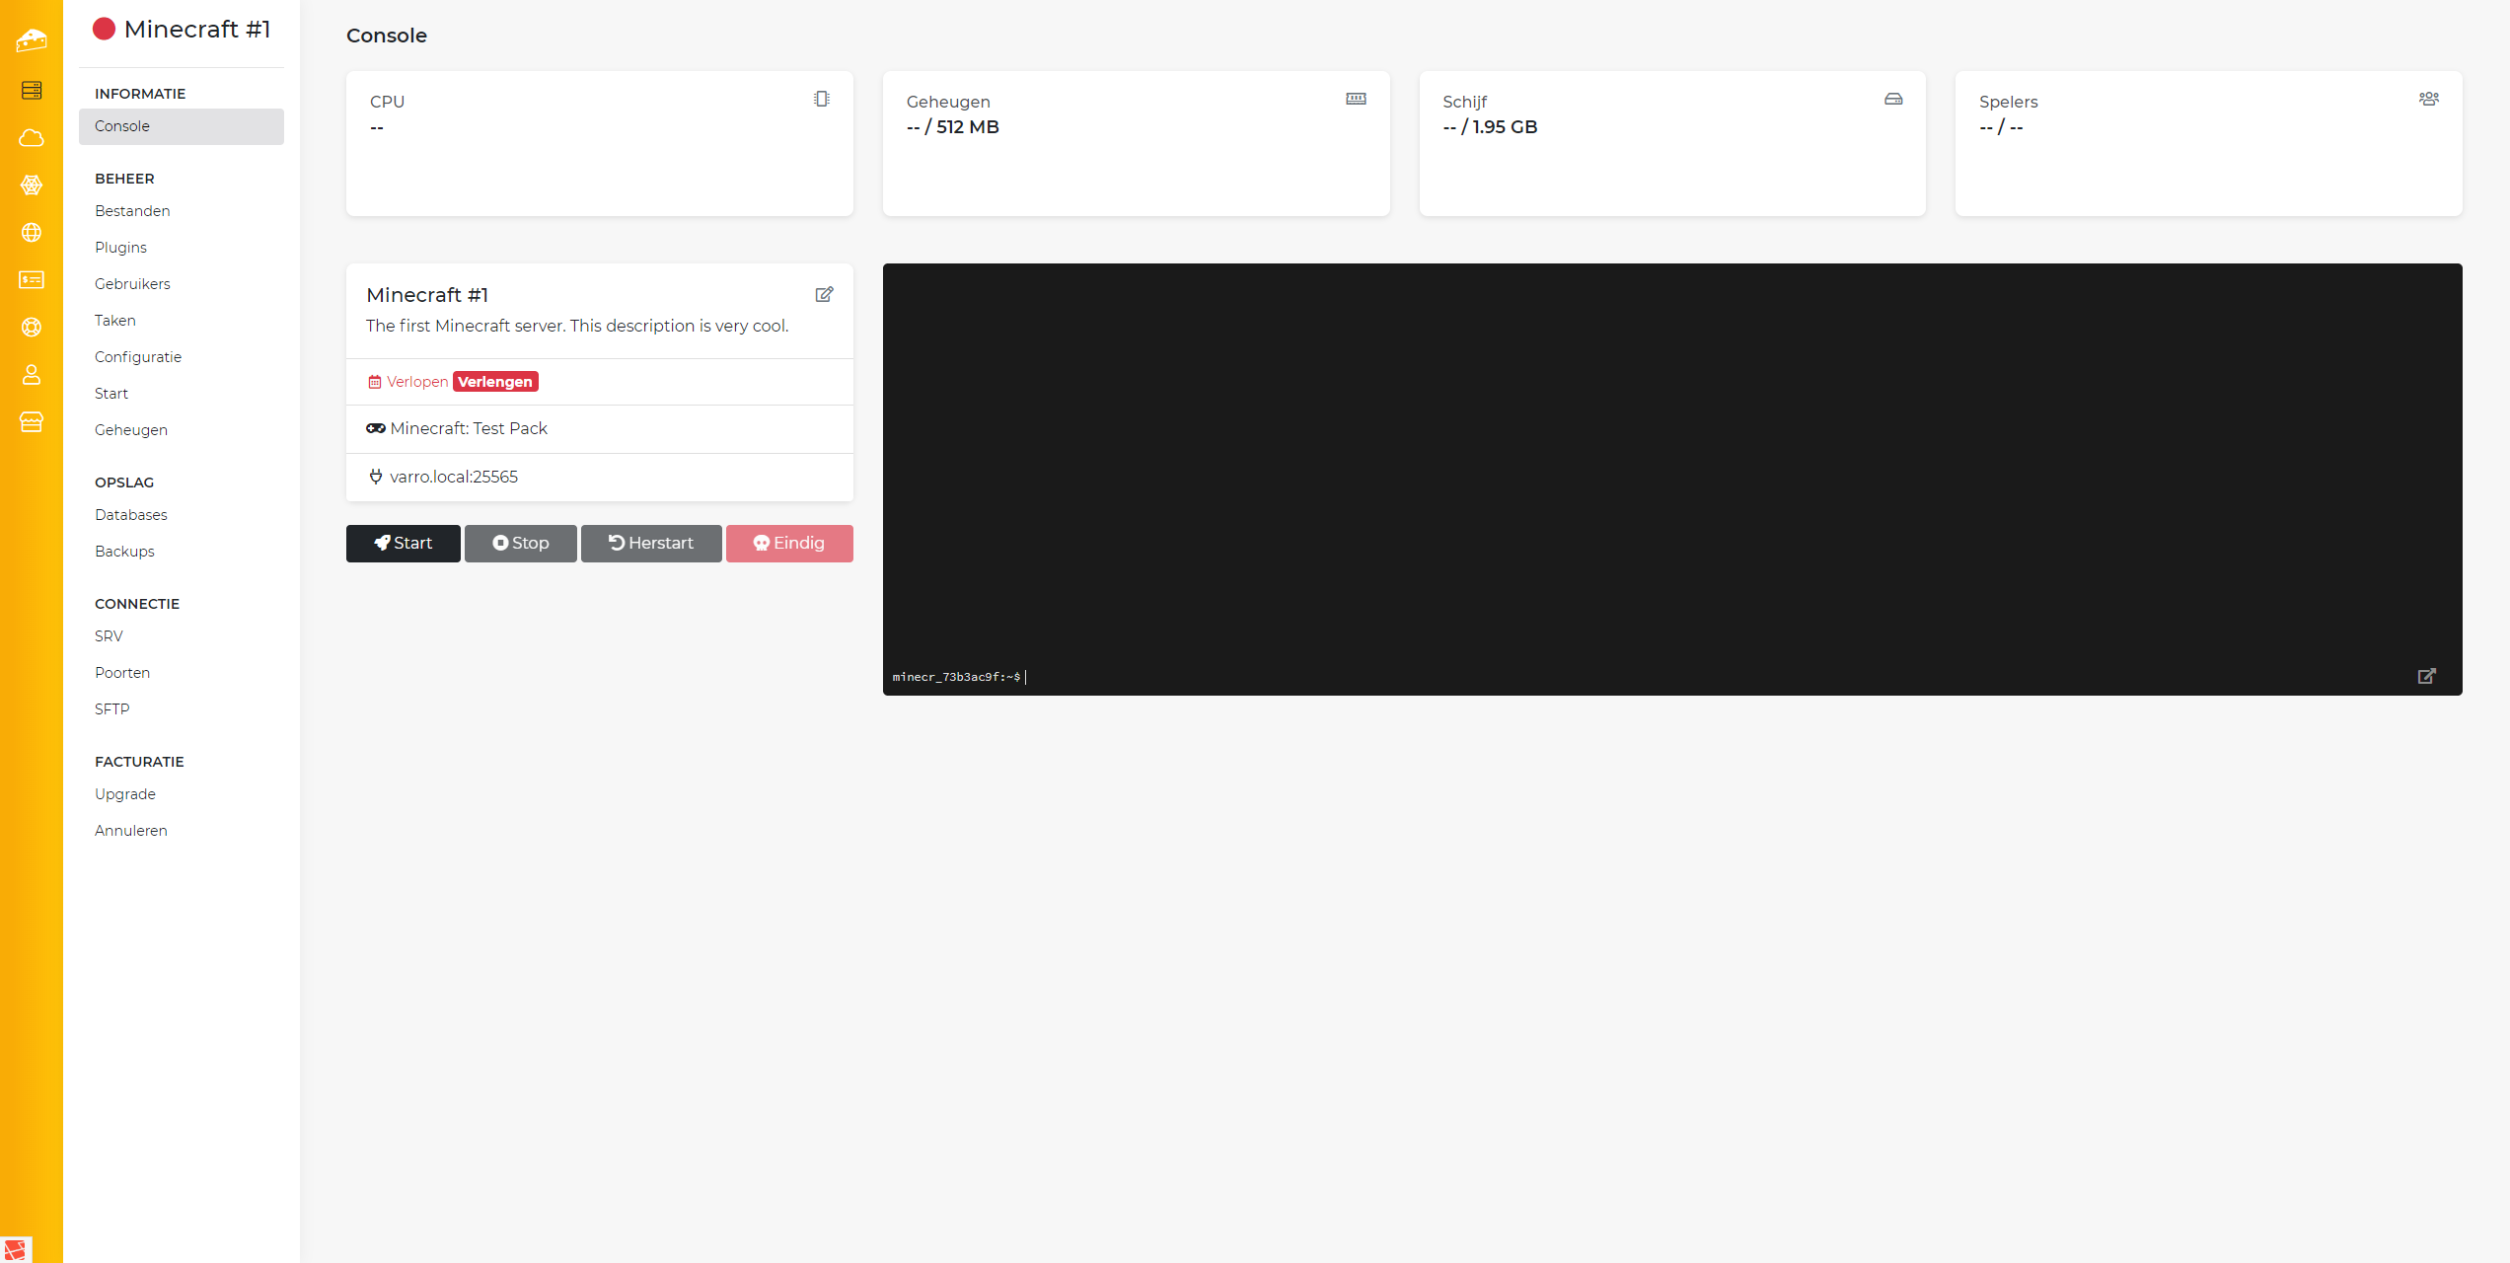Click the cheese logo icon
Viewport: 2510px width, 1263px height.
[32, 39]
